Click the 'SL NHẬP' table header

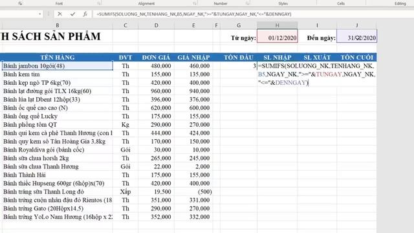pyautogui.click(x=278, y=58)
